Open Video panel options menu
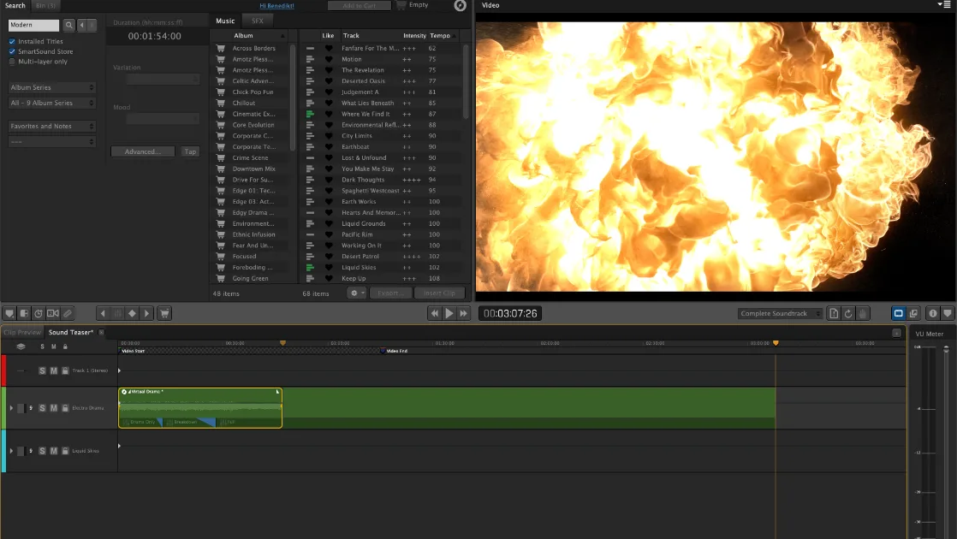The height and width of the screenshot is (539, 957). point(944,4)
